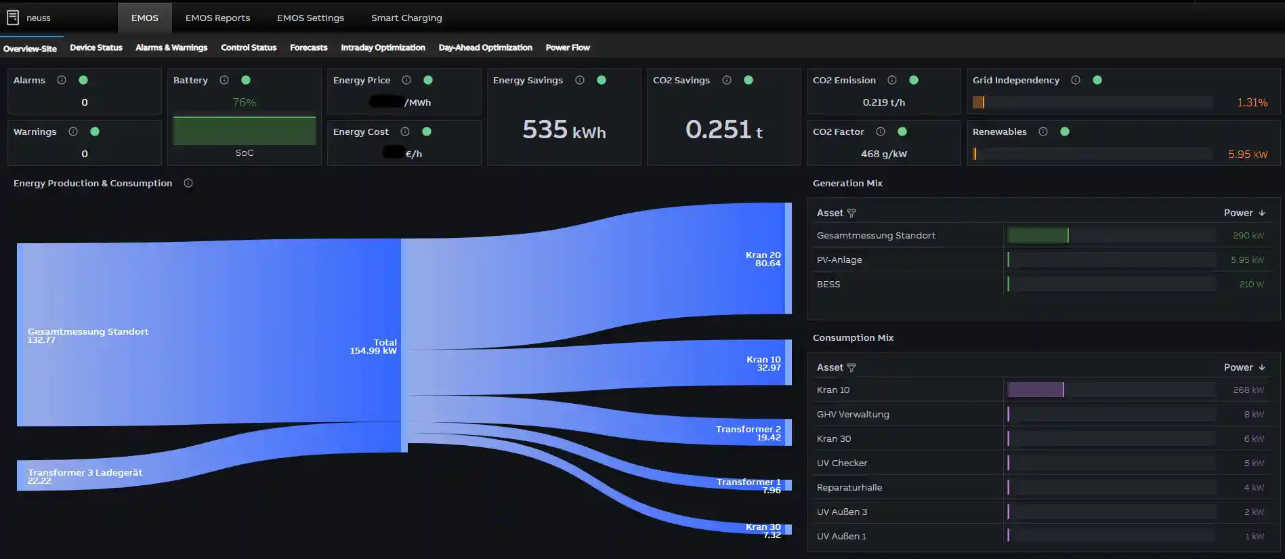Open the Power Flow view
This screenshot has width=1285, height=559.
tap(568, 47)
